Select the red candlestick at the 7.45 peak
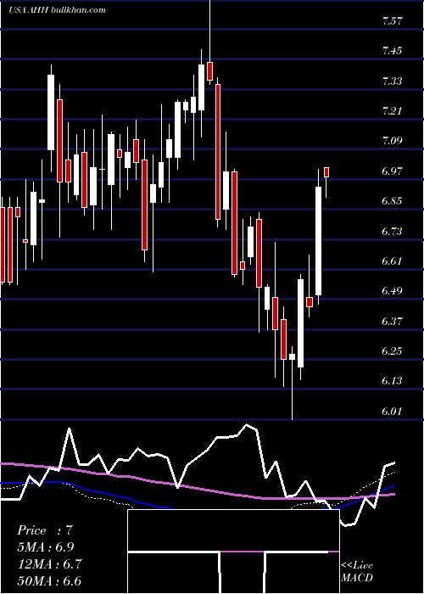Image resolution: width=424 pixels, height=594 pixels. click(x=209, y=70)
